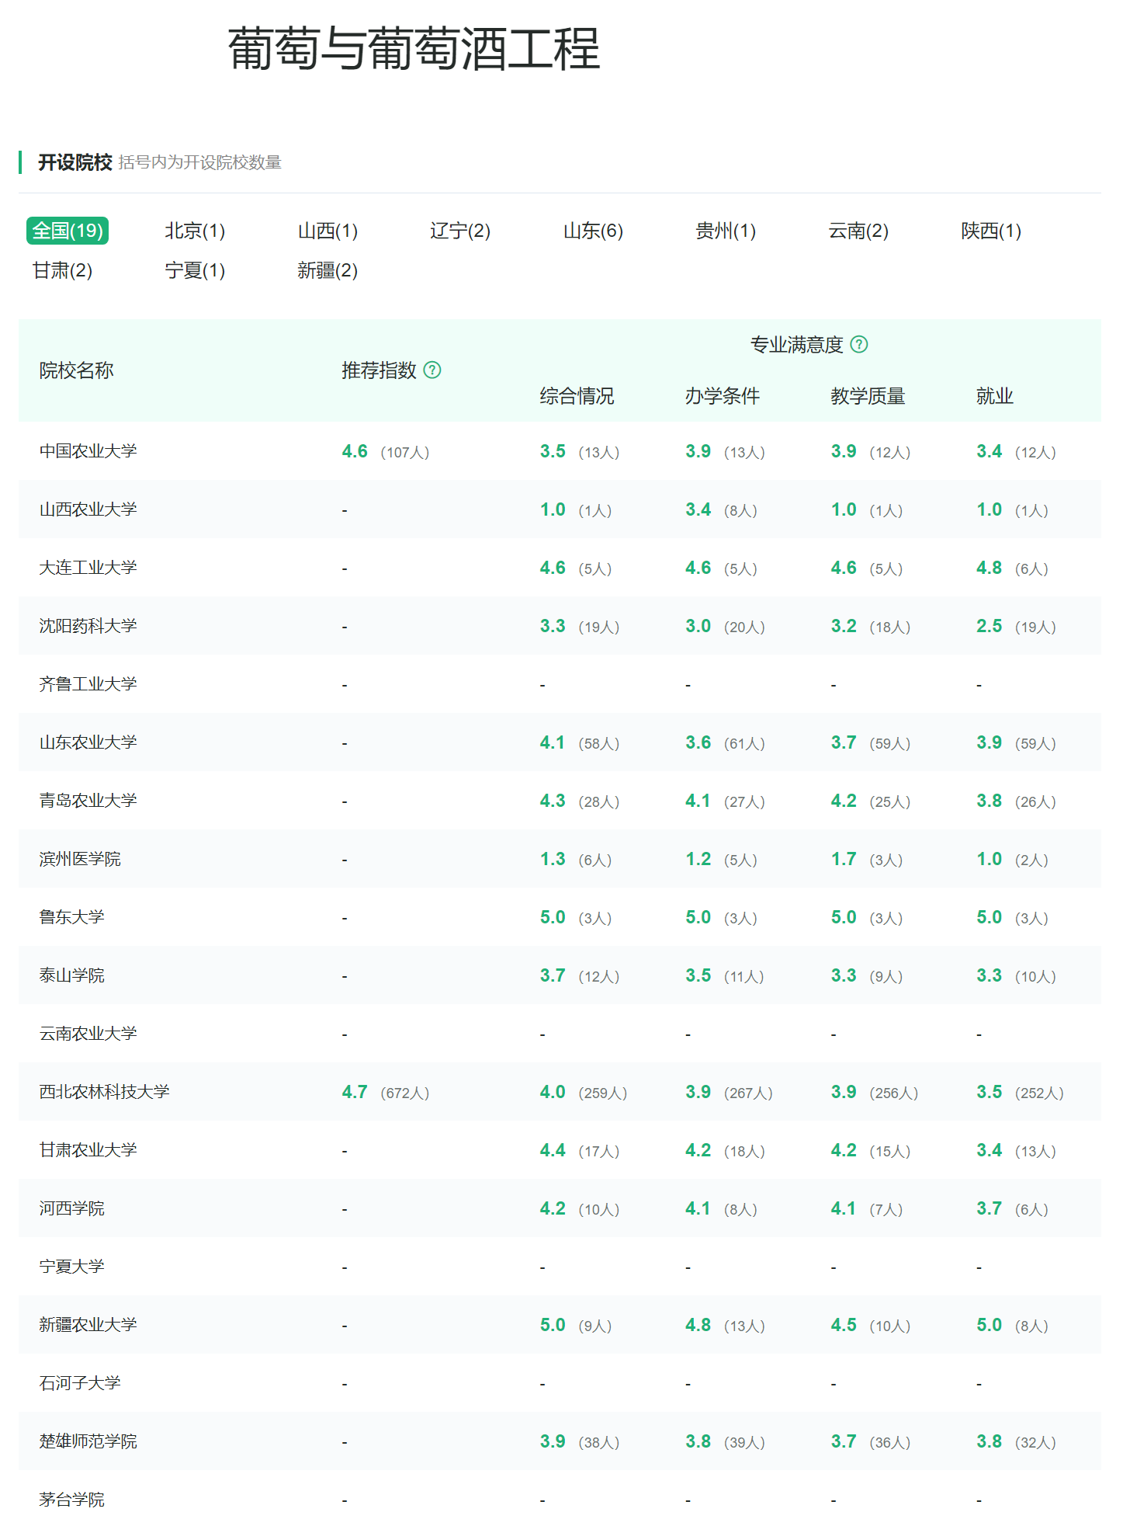Open the 河西学院 school link

pos(71,1208)
